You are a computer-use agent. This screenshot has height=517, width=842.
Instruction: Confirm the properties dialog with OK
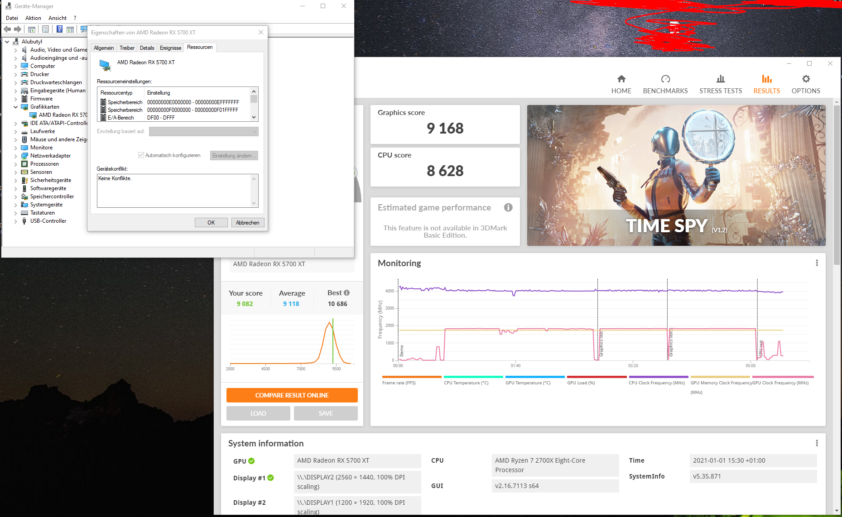tap(211, 223)
